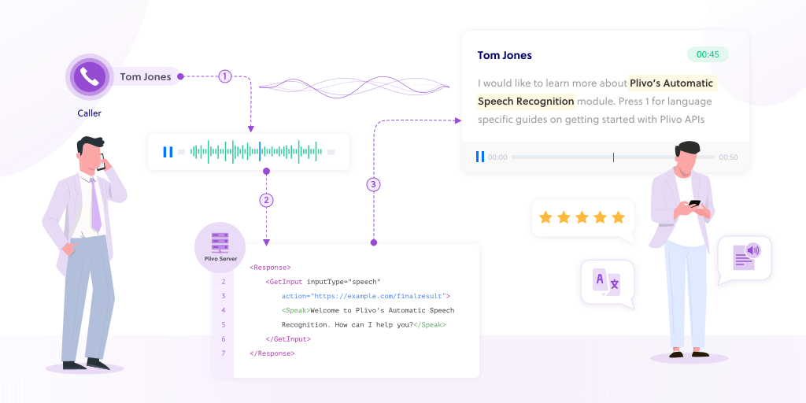This screenshot has width=806, height=403.
Task: Click the <GetInput inputType="speech" code line
Action: tap(323, 282)
